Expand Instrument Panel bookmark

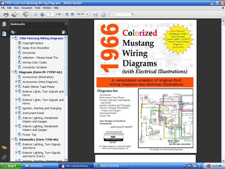tap(16, 113)
